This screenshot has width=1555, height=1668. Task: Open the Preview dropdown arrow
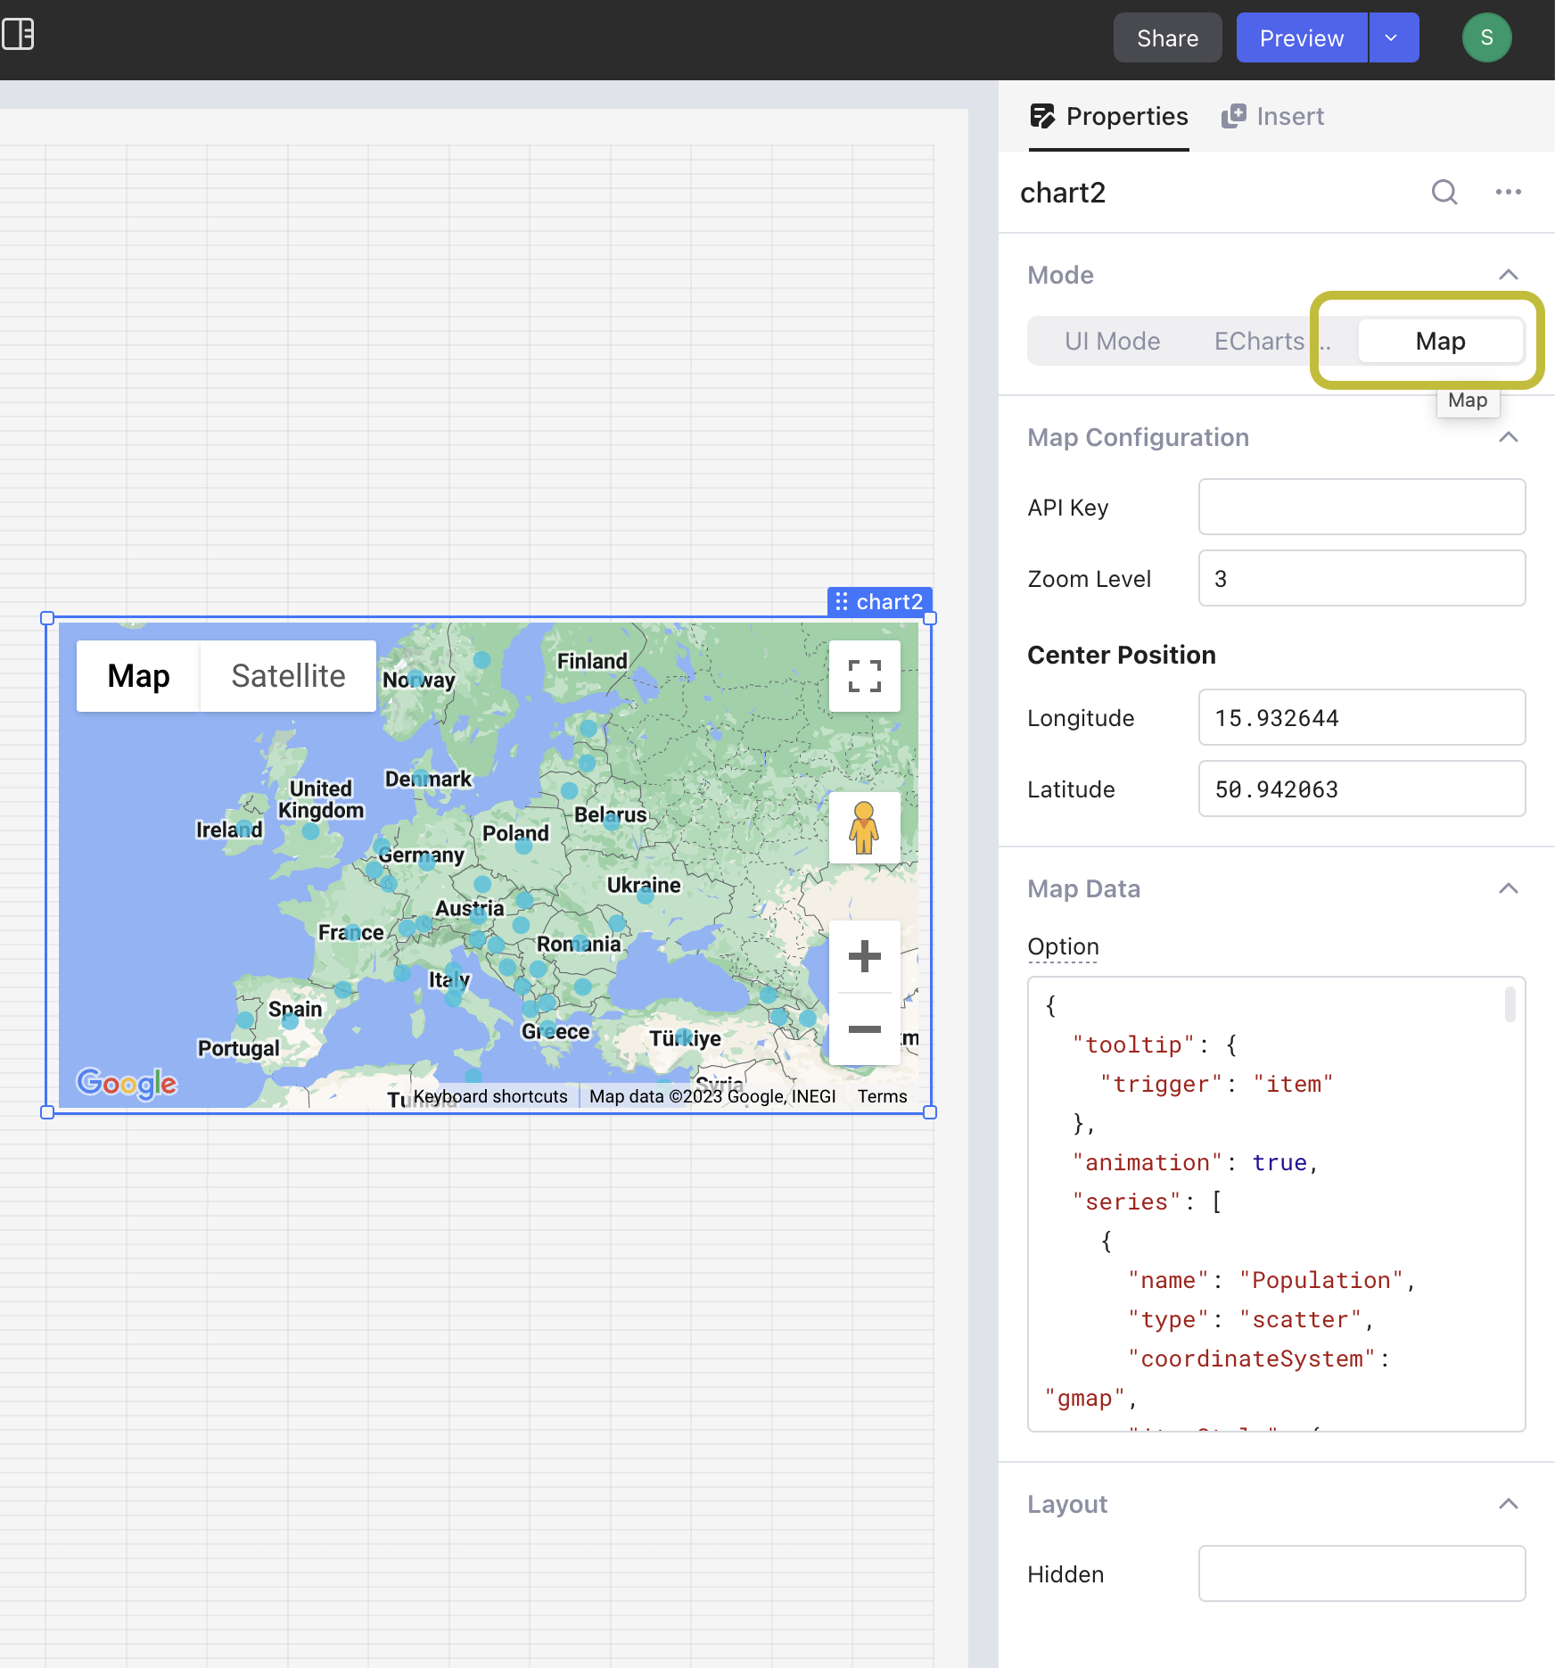(1392, 37)
